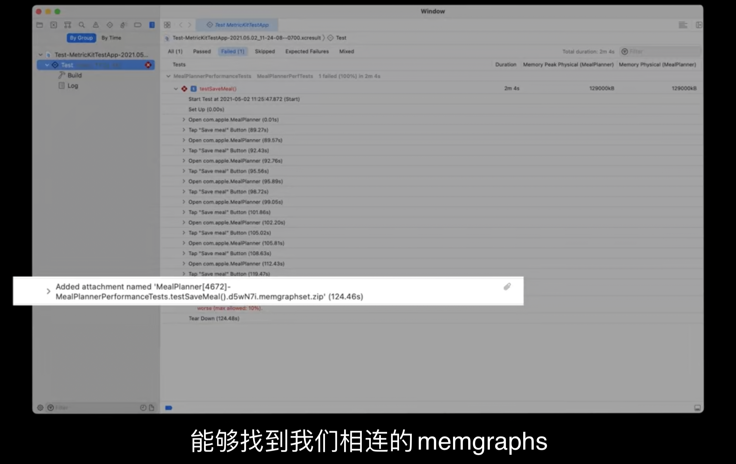This screenshot has width=736, height=464.
Task: Expand Tap "Save meal" Button (92.43s)
Action: click(184, 151)
